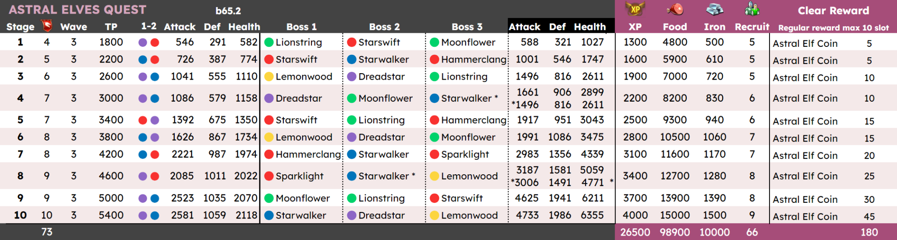Click the red dot beside stage 9 Starswift
This screenshot has width=897, height=240.
point(434,198)
